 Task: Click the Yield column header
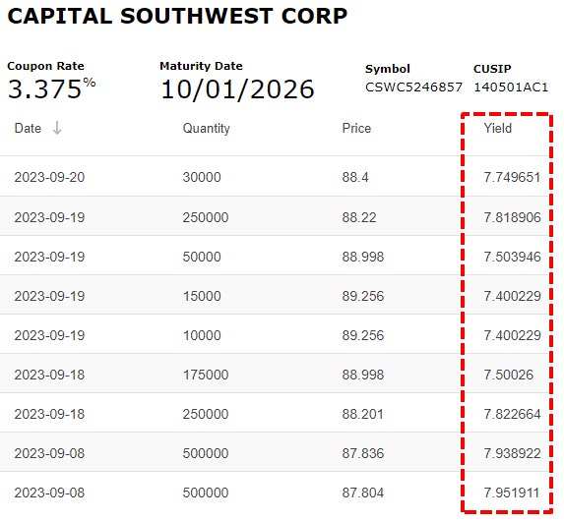tap(497, 128)
